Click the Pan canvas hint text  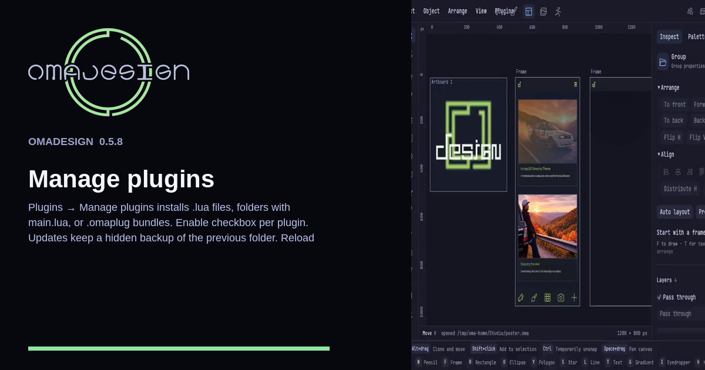coord(640,349)
